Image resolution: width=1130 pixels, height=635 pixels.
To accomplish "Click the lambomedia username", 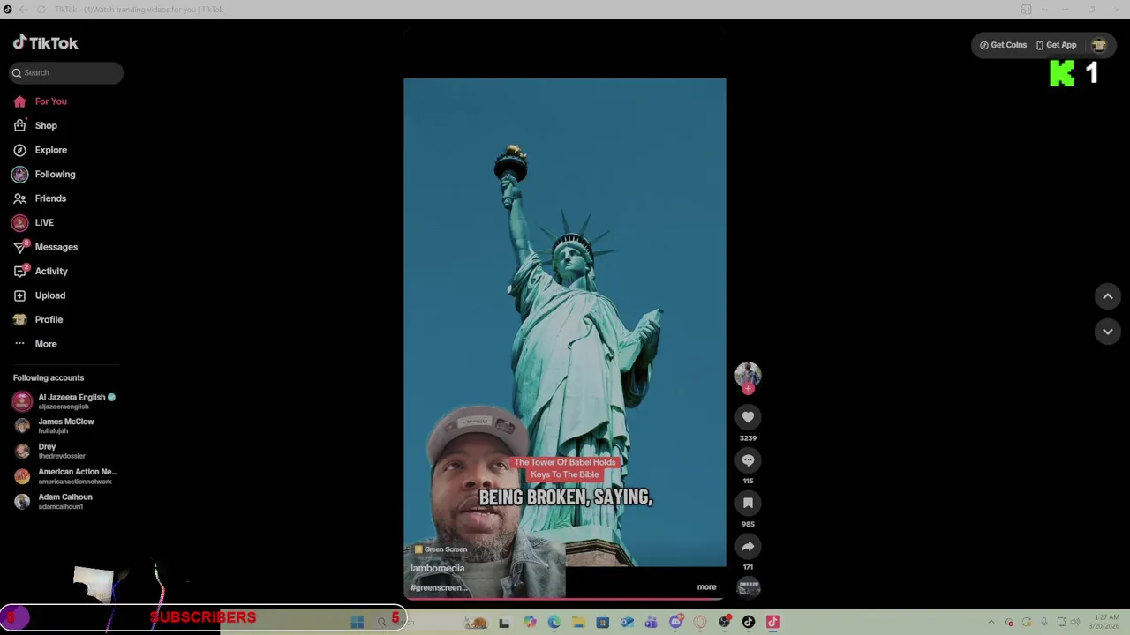I will (x=437, y=568).
